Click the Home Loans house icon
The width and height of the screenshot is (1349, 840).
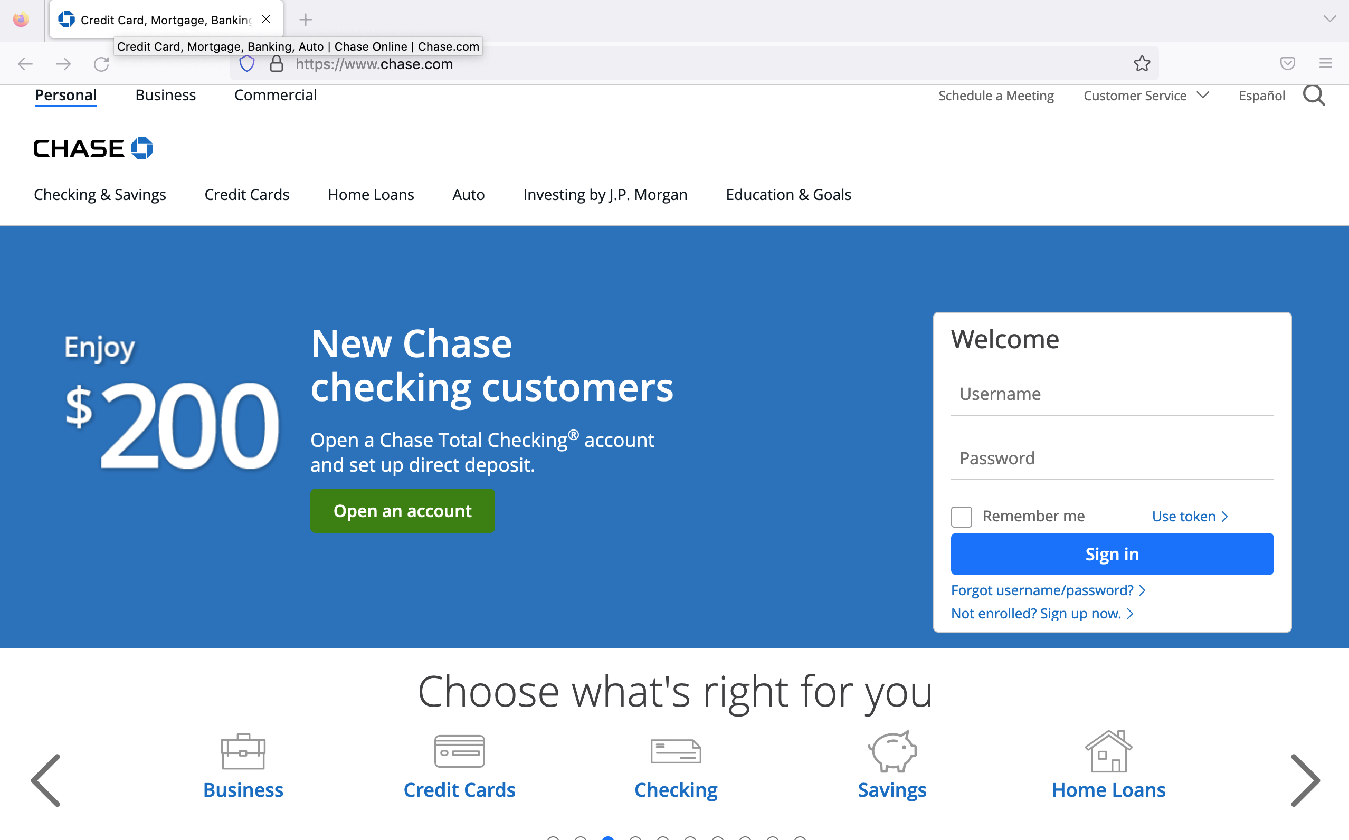1108,751
